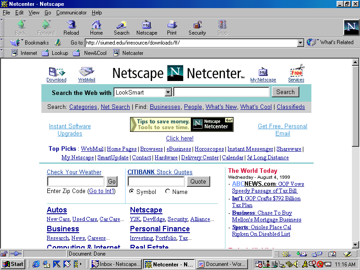This screenshot has width=360, height=270.
Task: Click the Quote button
Action: tap(198, 181)
